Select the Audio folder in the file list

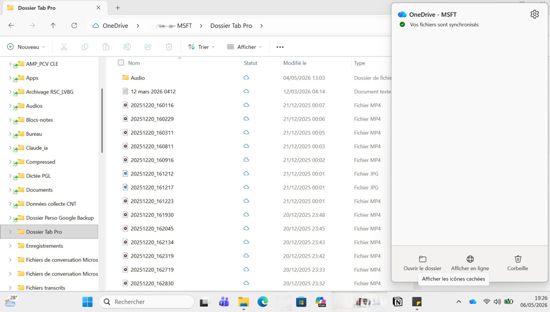point(138,78)
